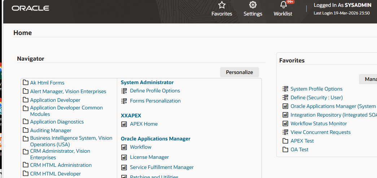Open the Settings gear icon

(x=253, y=5)
